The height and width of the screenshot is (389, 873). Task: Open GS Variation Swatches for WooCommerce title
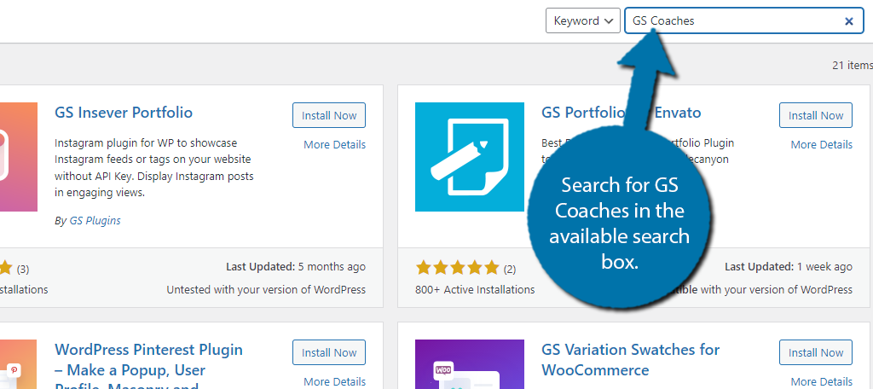(630, 360)
